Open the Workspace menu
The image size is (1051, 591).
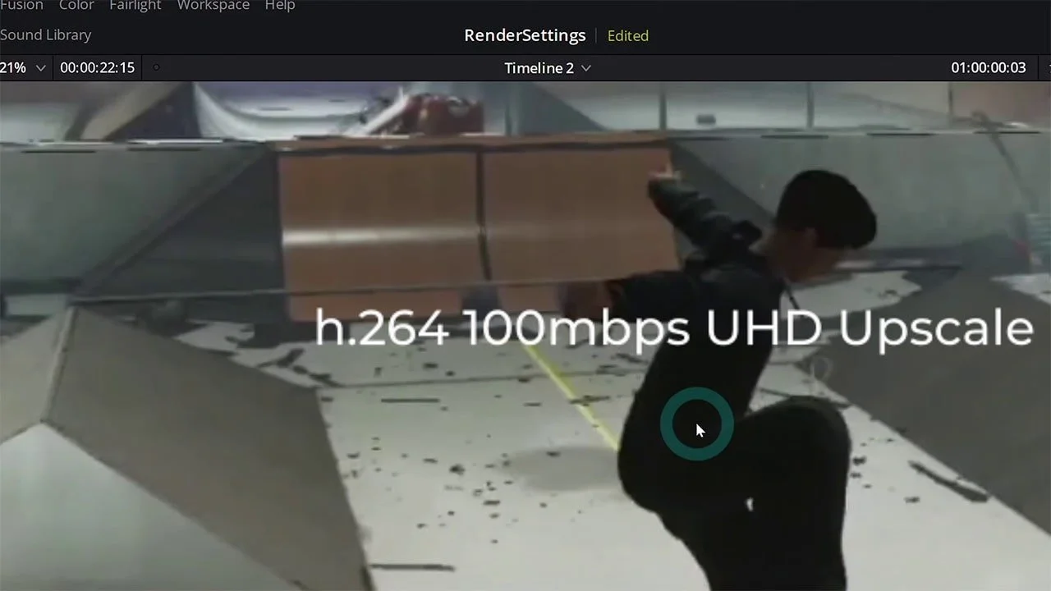(x=213, y=6)
